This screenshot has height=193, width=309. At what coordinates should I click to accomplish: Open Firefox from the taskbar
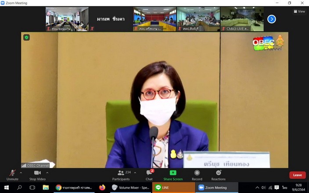click(x=102, y=188)
